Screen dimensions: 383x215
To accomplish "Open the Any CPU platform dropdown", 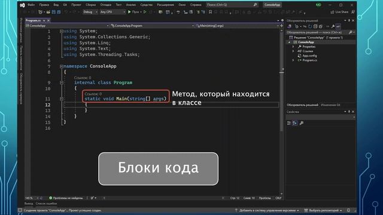I will 113,12.
